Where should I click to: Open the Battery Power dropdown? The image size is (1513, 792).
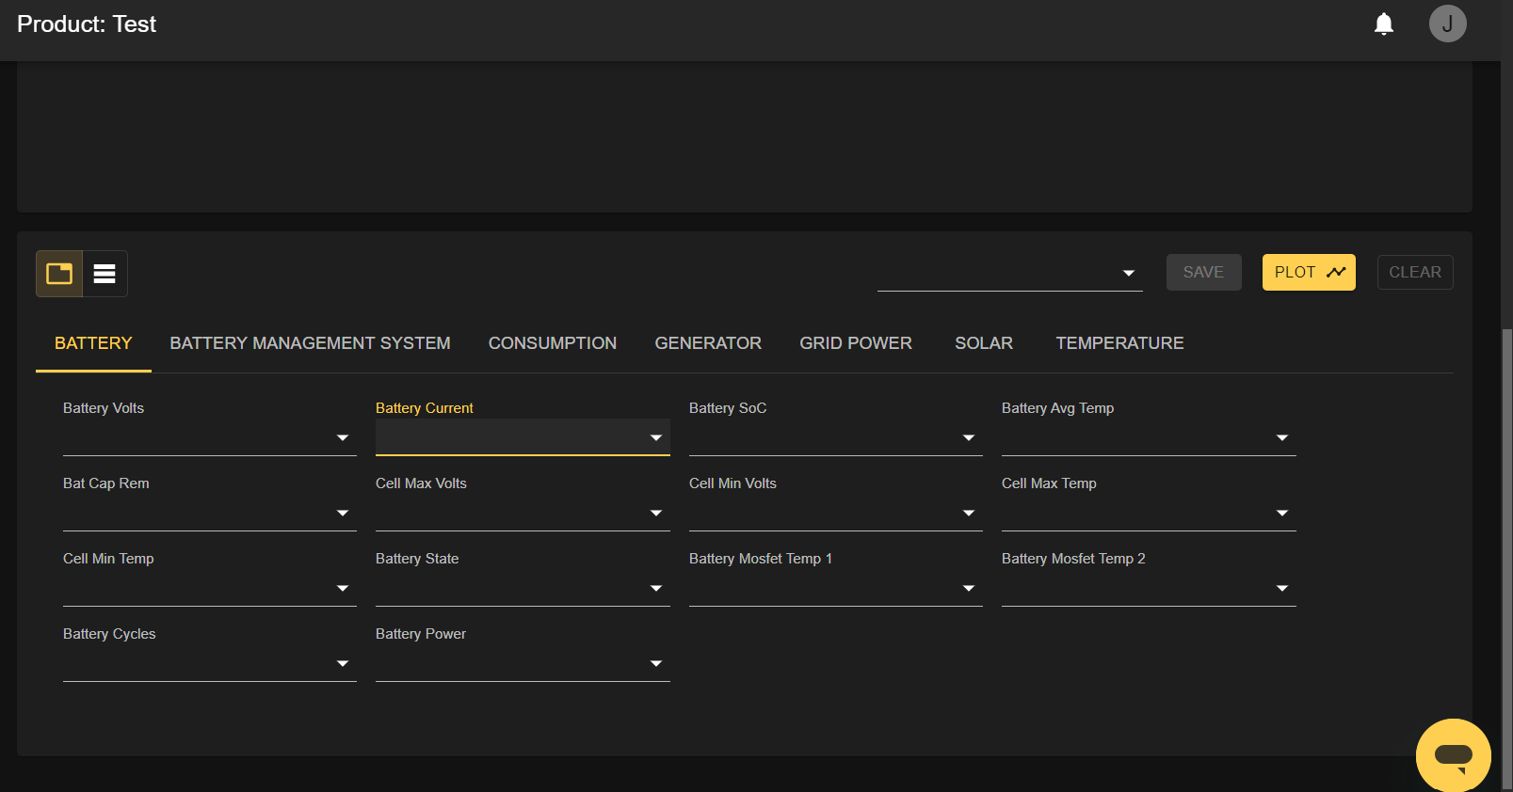click(522, 663)
